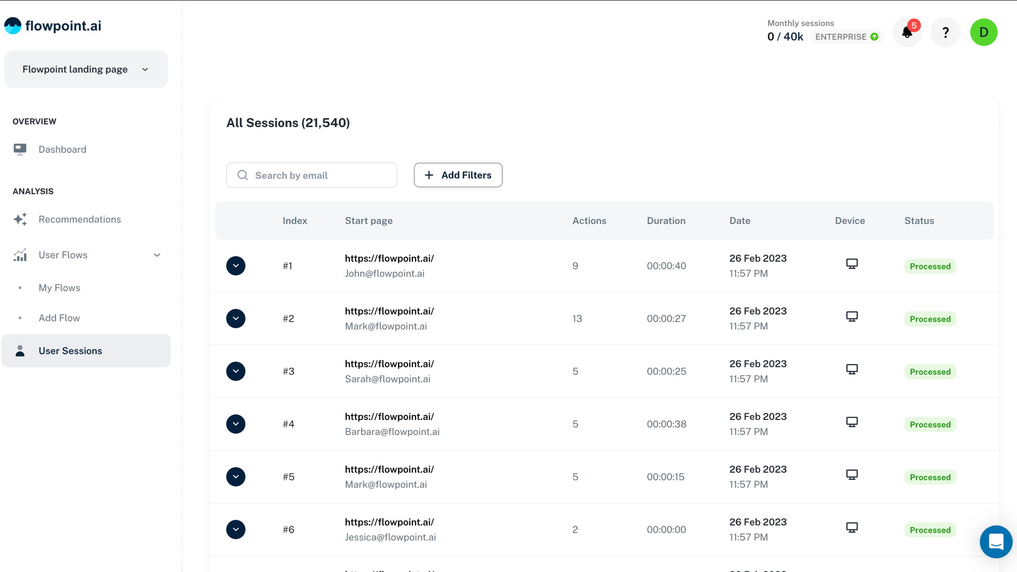Click the Duration column header
Viewport: 1017px width, 572px height.
[666, 221]
